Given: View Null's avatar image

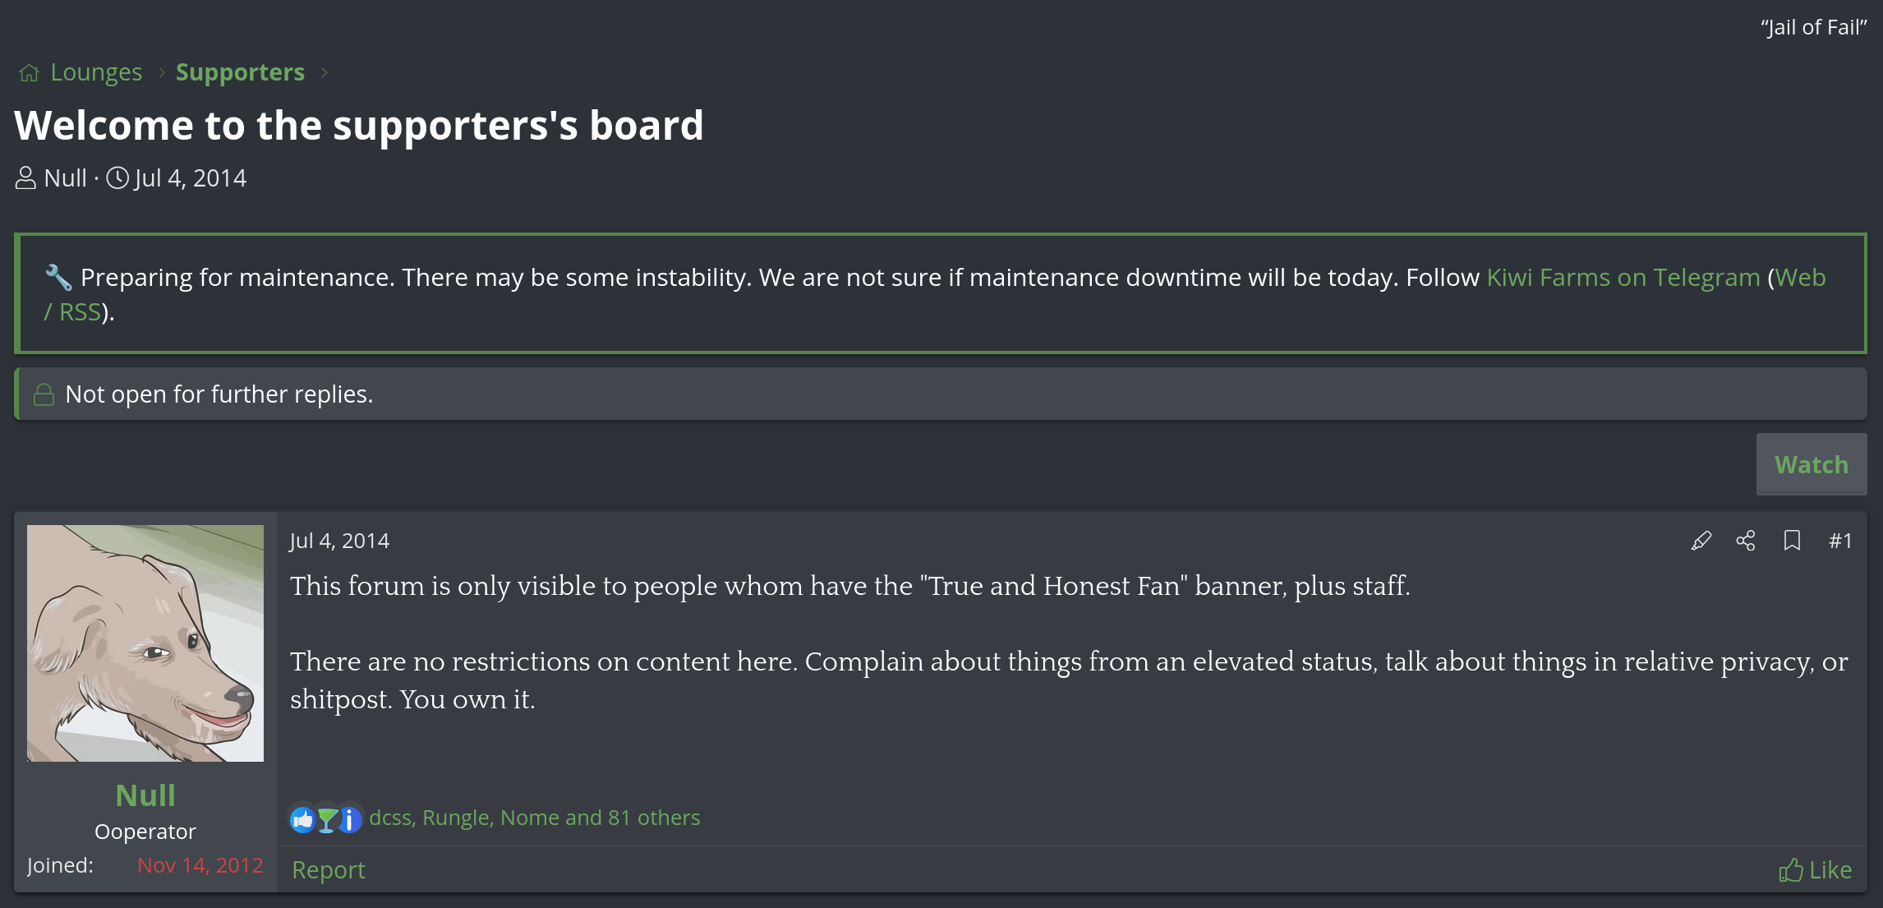Looking at the screenshot, I should pyautogui.click(x=145, y=643).
